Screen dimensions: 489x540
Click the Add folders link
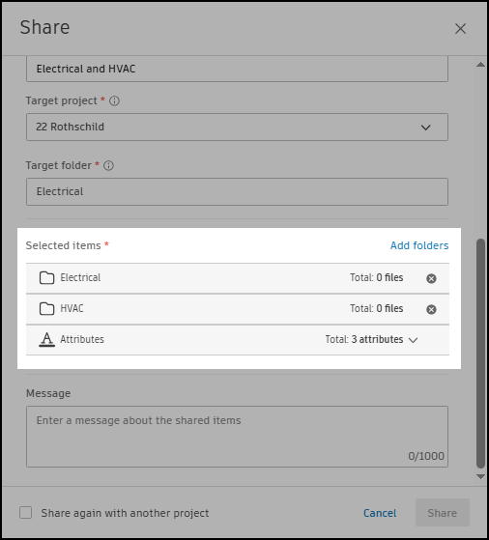419,245
